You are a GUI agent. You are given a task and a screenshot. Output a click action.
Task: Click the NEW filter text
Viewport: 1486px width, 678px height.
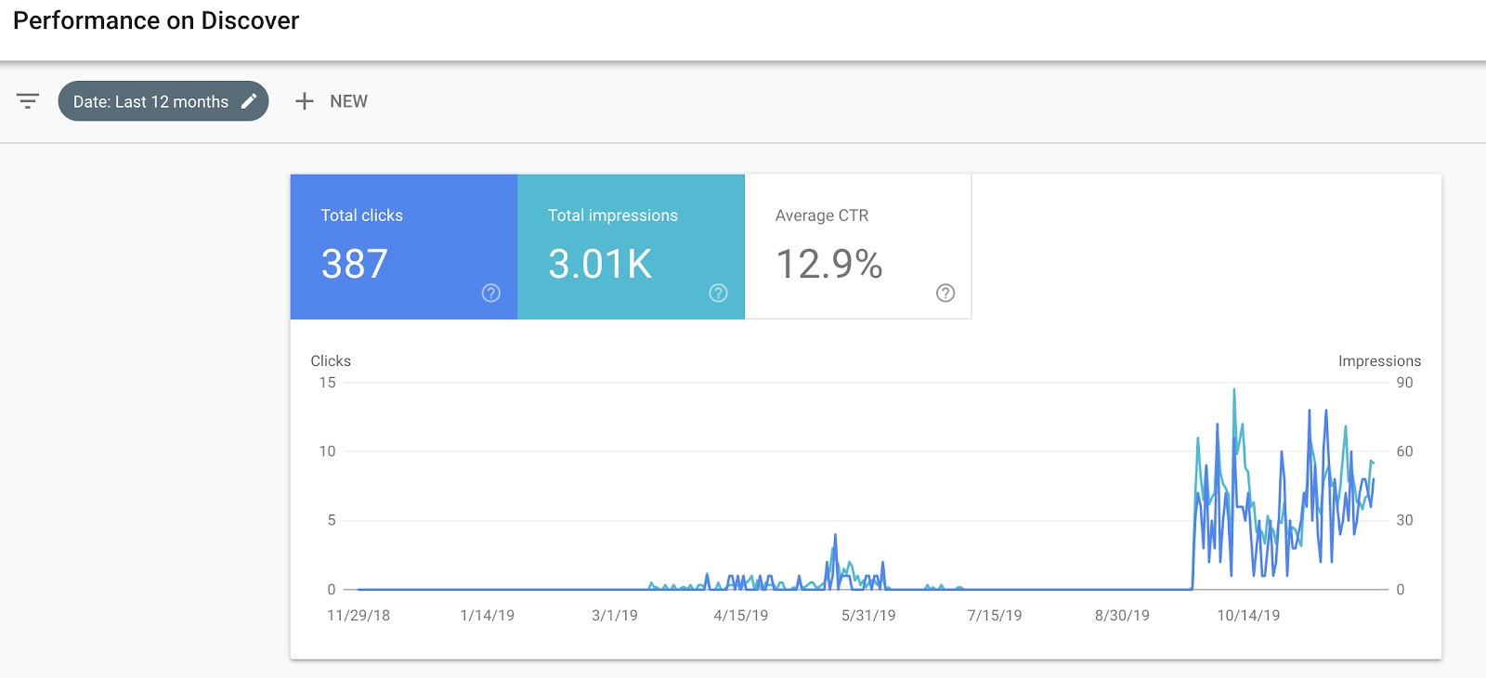348,101
